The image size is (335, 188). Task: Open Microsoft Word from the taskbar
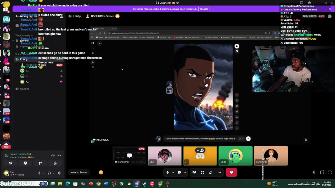click(x=106, y=184)
